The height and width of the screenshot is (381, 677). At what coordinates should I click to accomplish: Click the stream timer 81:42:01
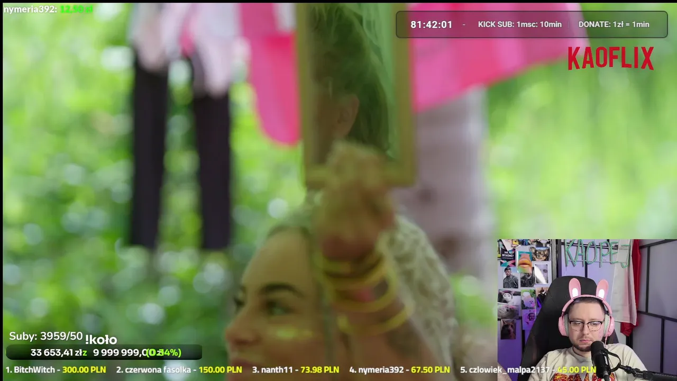(431, 24)
